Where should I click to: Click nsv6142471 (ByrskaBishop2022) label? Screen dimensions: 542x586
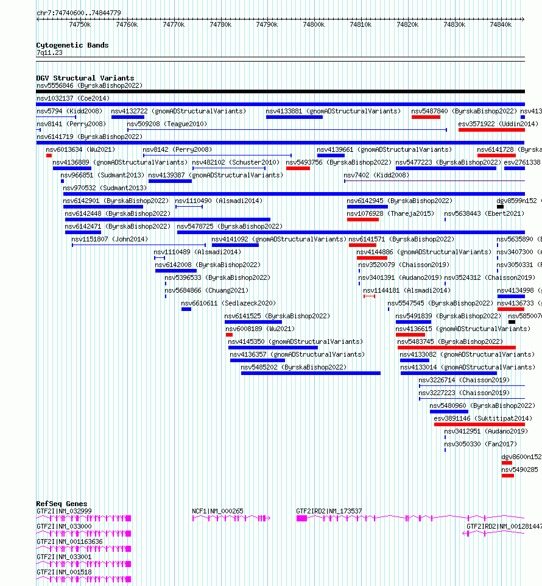tap(118, 226)
